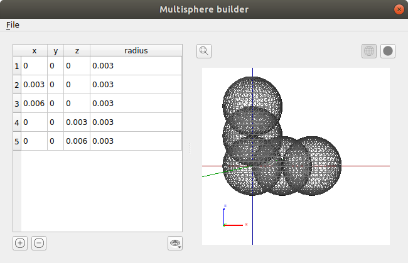Select row 2 header
This screenshot has height=263, width=408.
pos(17,85)
